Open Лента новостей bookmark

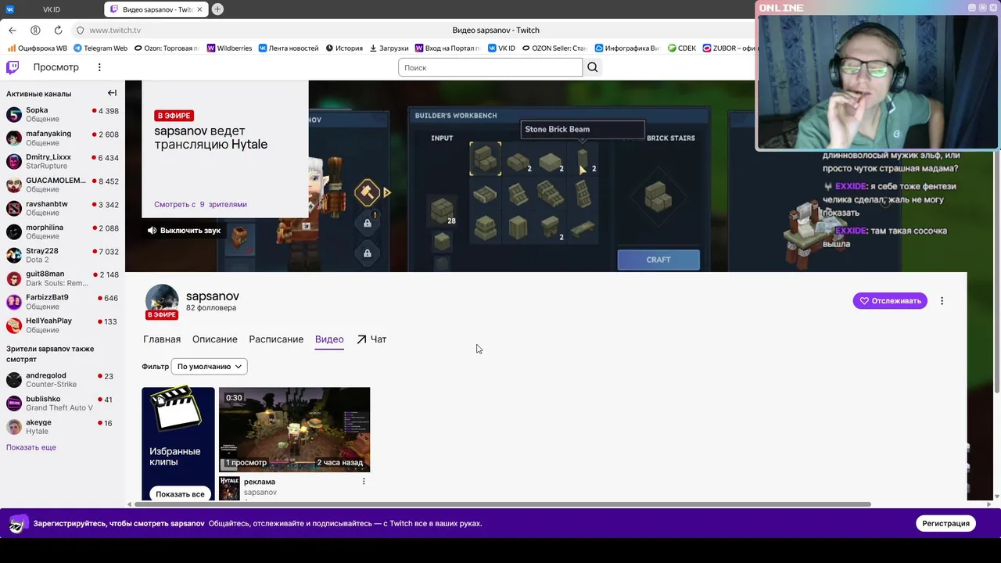pyautogui.click(x=289, y=48)
